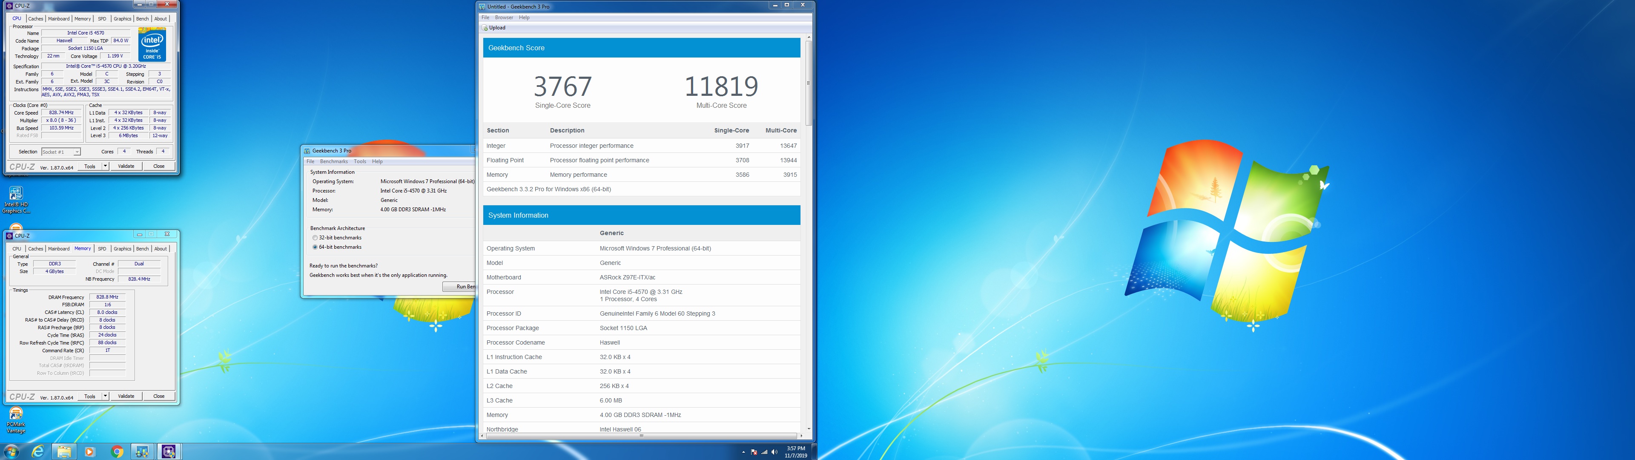This screenshot has width=1635, height=460.
Task: Click Close button in Memory CPU-Z window
Action: [x=159, y=397]
